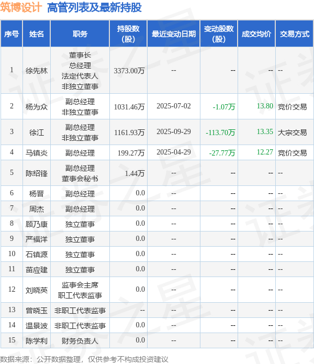Click the change value -27.77万
The height and width of the screenshot is (364, 314).
coord(222,153)
